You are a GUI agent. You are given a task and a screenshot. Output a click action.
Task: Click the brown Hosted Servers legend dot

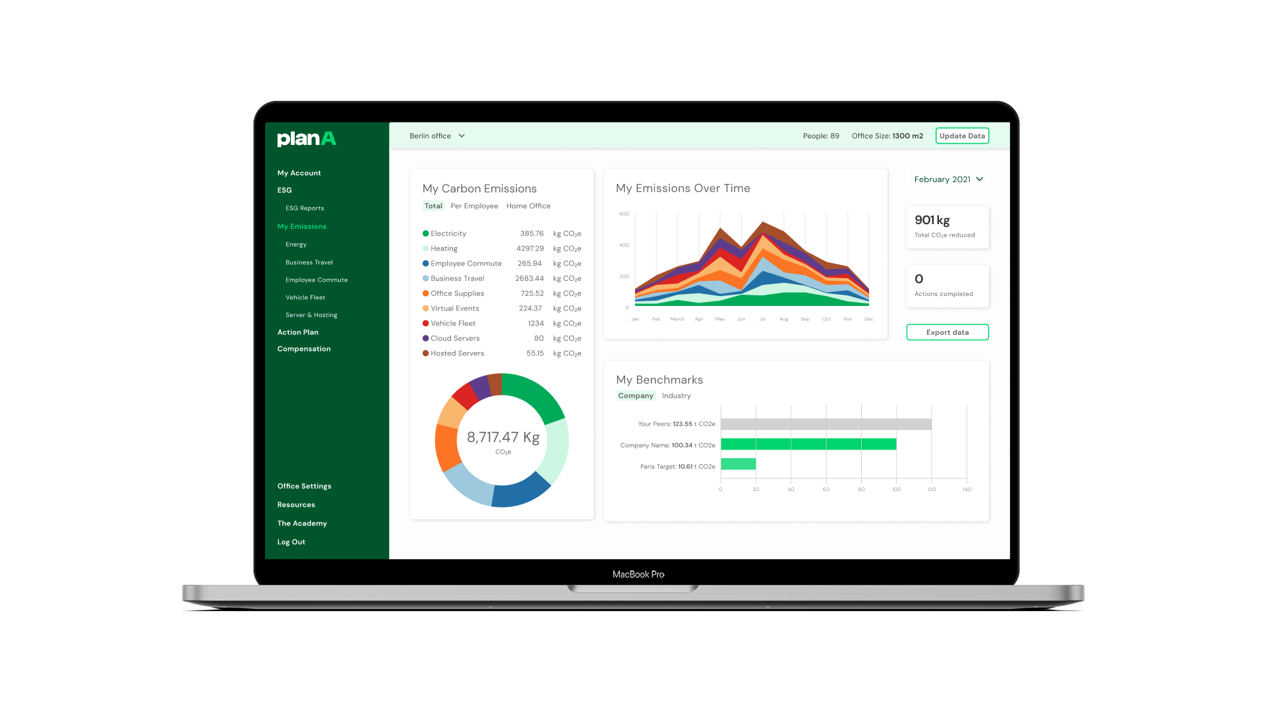(425, 353)
